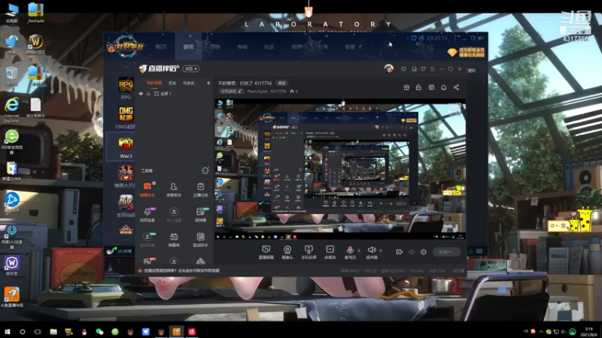Select the 全屏 1 source row

[x=174, y=93]
